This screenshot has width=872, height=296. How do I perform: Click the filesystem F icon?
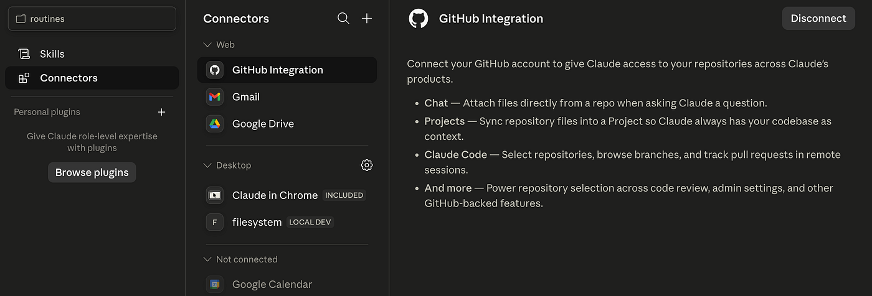215,221
